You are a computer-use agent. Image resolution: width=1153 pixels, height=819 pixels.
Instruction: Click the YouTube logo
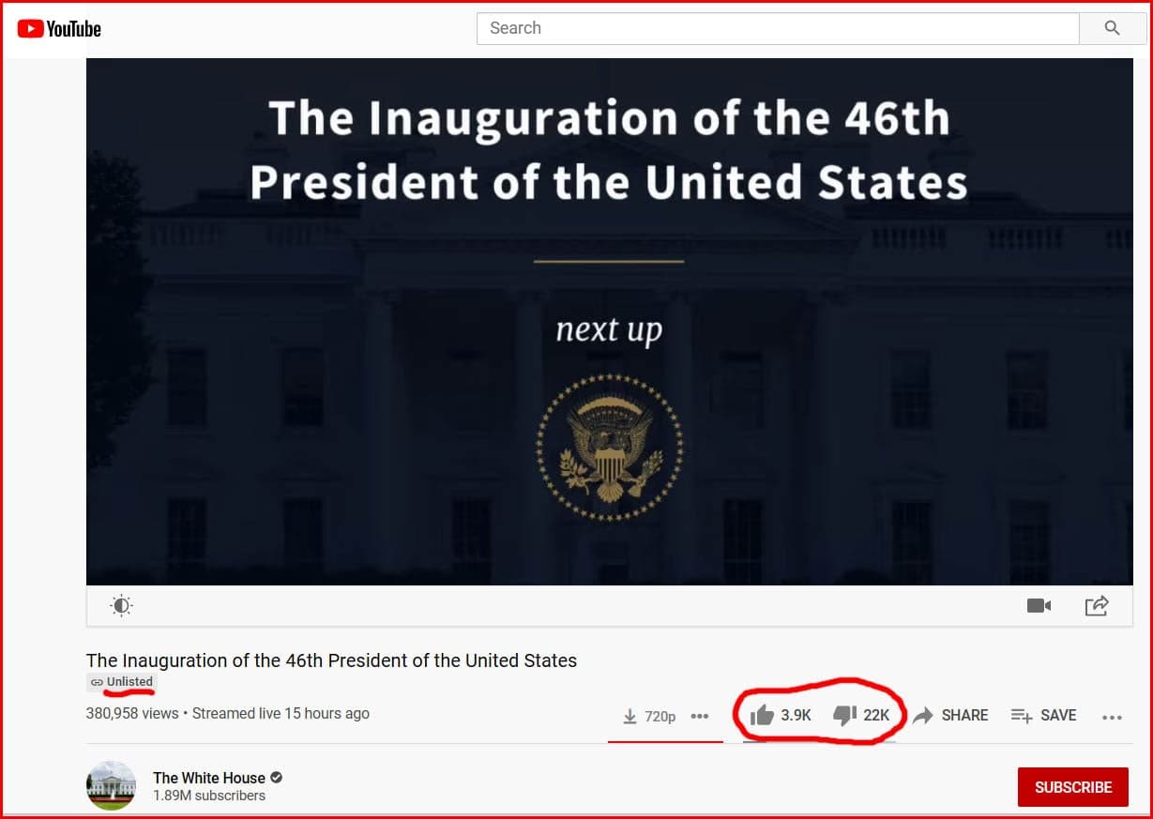click(x=59, y=29)
